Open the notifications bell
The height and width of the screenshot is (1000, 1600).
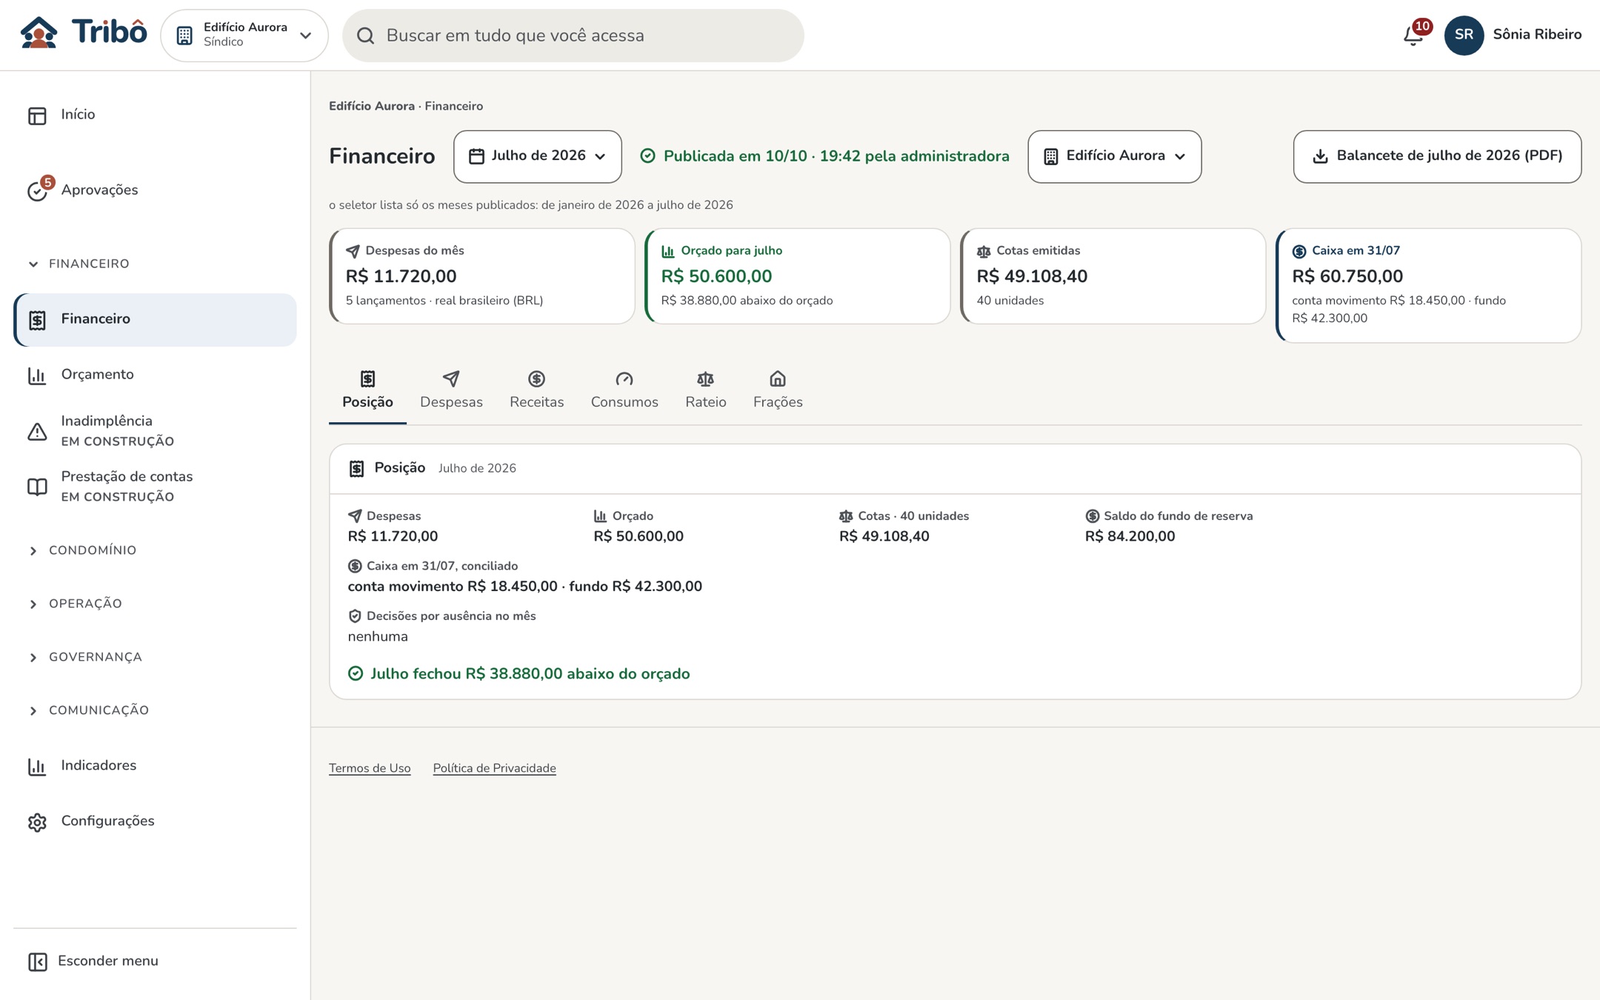tap(1413, 35)
